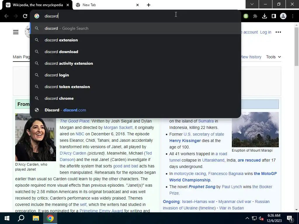The height and width of the screenshot is (224, 299).
Task: Open File Explorer from taskbar
Action: 36,218
